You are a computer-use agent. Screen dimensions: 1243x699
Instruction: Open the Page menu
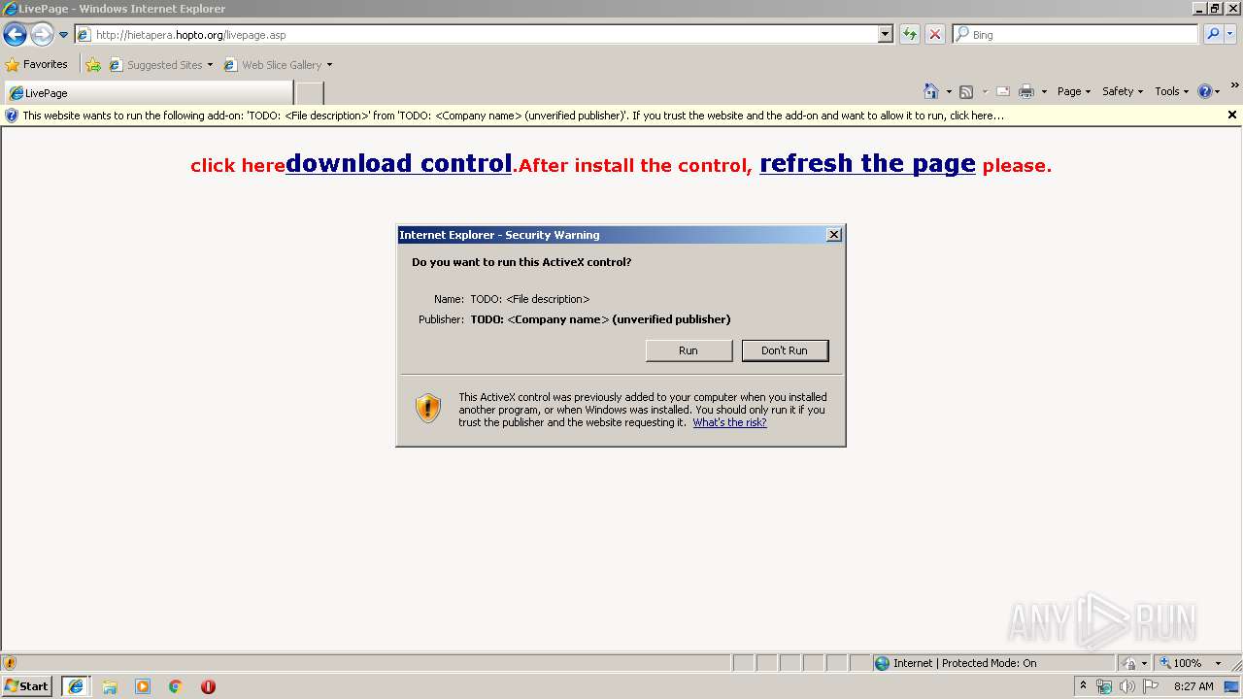tap(1074, 91)
